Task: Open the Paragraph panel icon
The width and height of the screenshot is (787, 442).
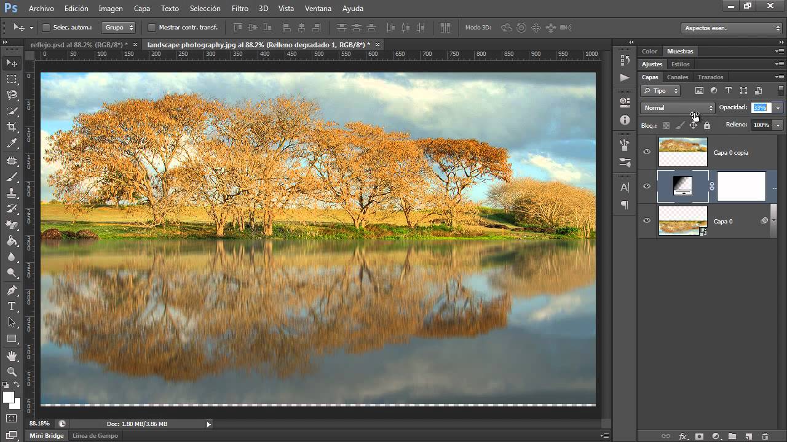Action: 625,204
